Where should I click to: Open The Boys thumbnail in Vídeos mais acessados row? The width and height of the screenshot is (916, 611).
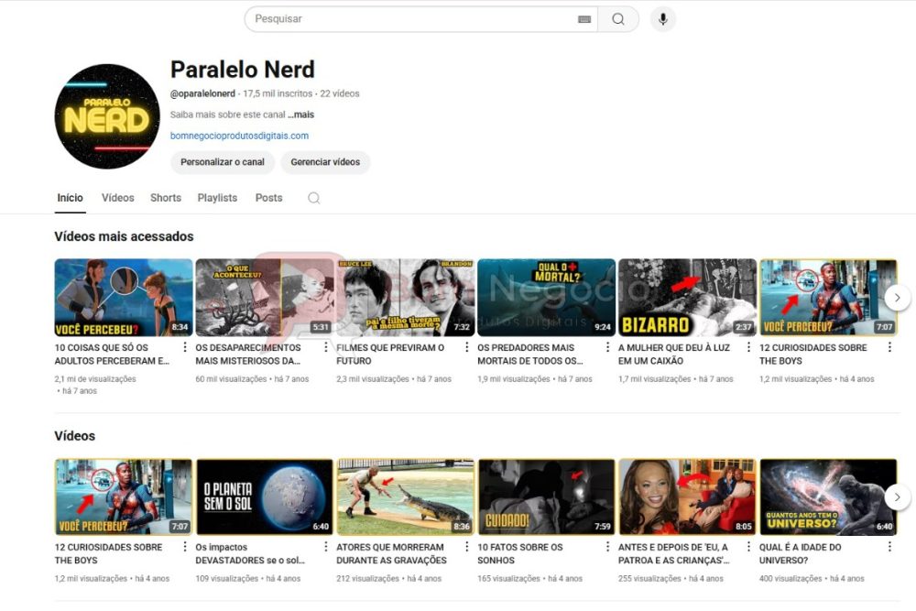(x=828, y=298)
